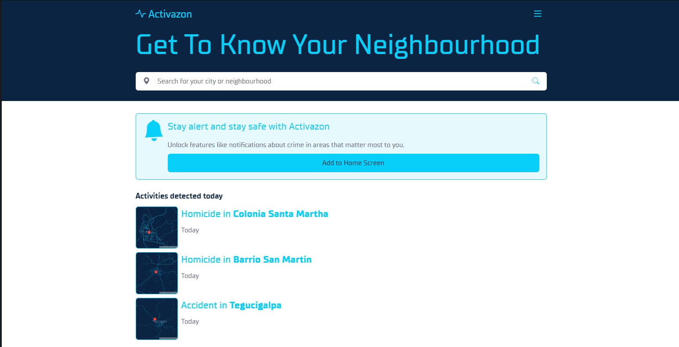
Task: Click the red marker on Barrio San Martin map
Action: (156, 272)
